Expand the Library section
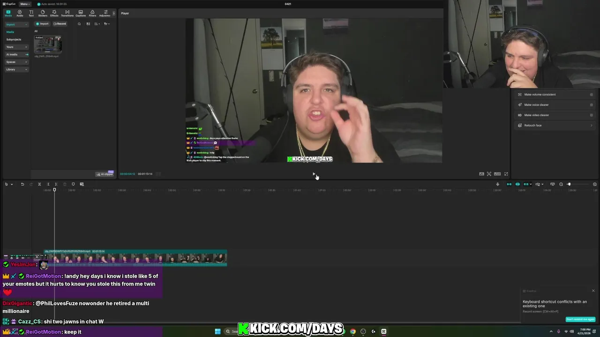The height and width of the screenshot is (337, 600). 17,69
